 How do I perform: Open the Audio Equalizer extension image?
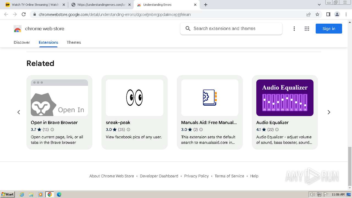point(285,98)
